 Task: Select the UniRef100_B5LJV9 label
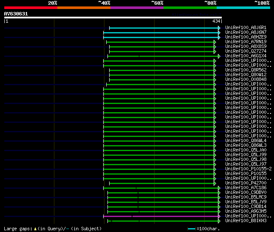coord(246,202)
